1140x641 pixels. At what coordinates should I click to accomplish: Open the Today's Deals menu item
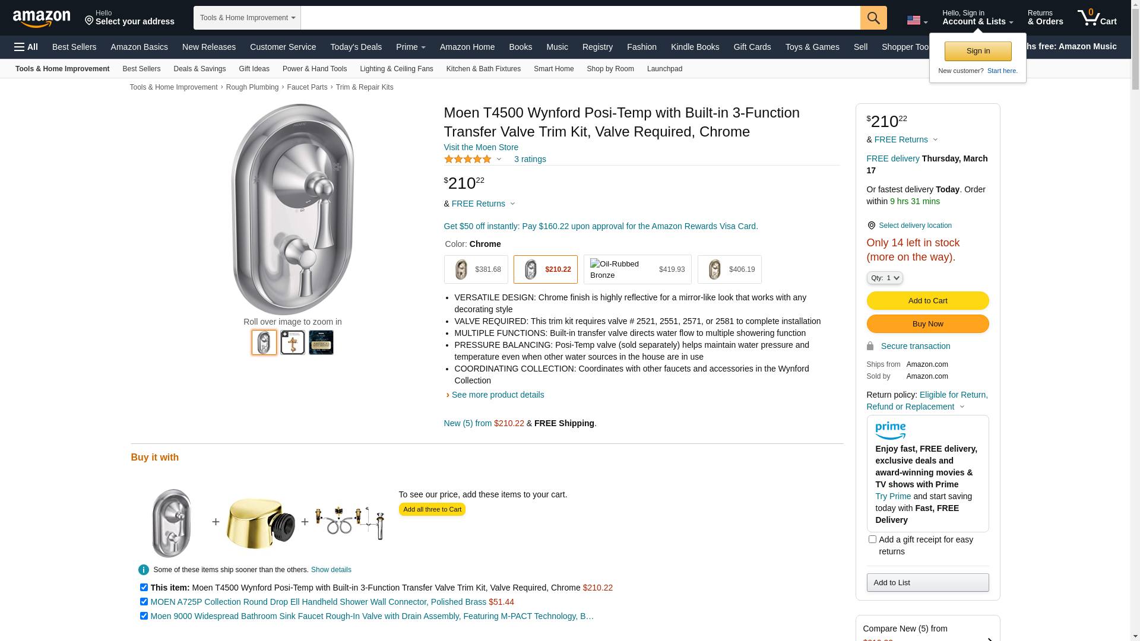coord(356,47)
